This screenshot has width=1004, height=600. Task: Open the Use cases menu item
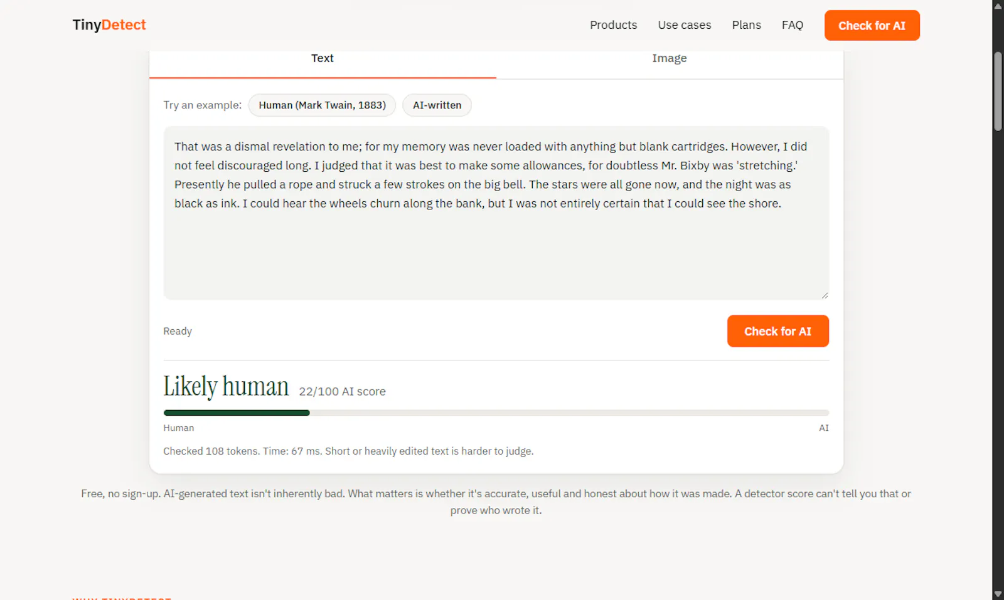coord(685,25)
